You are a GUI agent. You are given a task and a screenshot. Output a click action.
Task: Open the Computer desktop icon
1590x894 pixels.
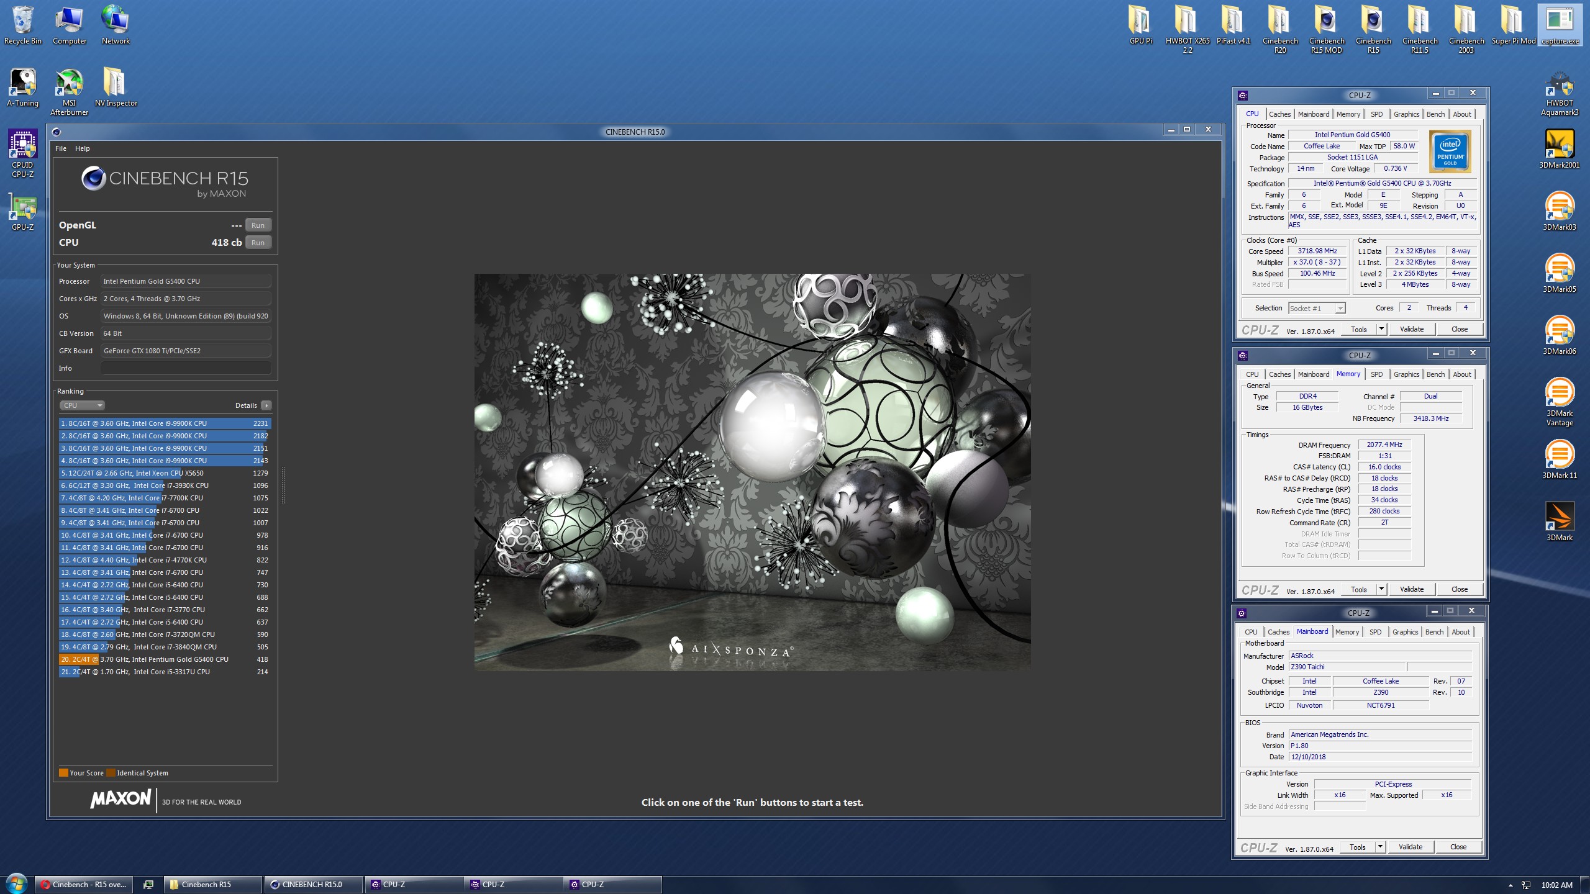70,25
